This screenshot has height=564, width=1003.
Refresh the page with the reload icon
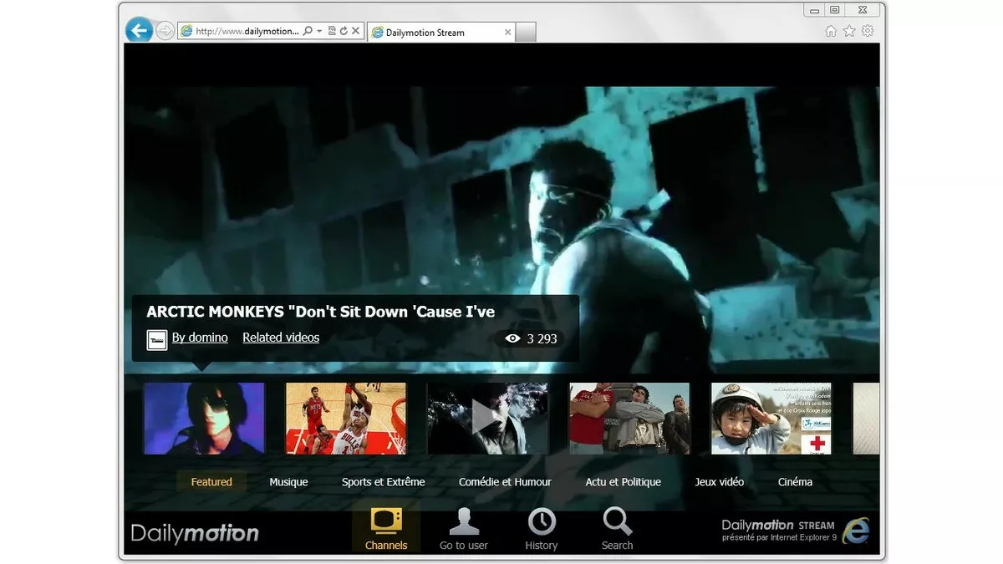[x=344, y=30]
